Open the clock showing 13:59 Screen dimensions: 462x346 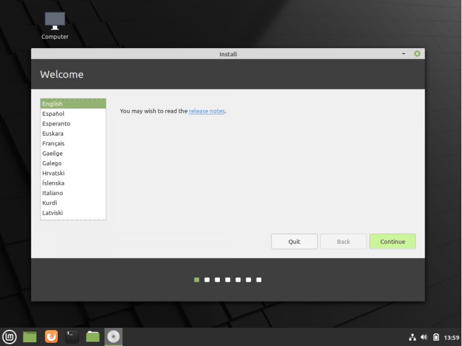tap(451, 337)
